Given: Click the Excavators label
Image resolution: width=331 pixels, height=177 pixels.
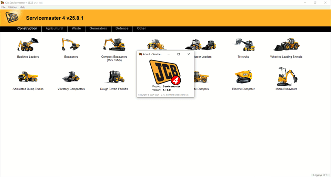Looking at the screenshot, I should 71,57.
